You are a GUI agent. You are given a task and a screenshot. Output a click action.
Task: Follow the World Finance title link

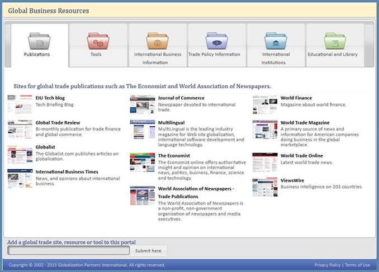[x=296, y=98]
